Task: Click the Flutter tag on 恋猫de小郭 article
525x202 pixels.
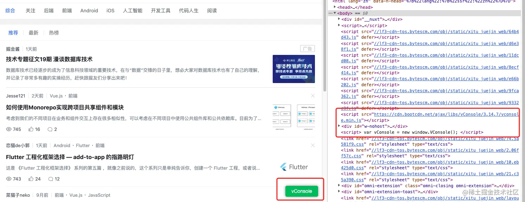Action: click(x=83, y=145)
